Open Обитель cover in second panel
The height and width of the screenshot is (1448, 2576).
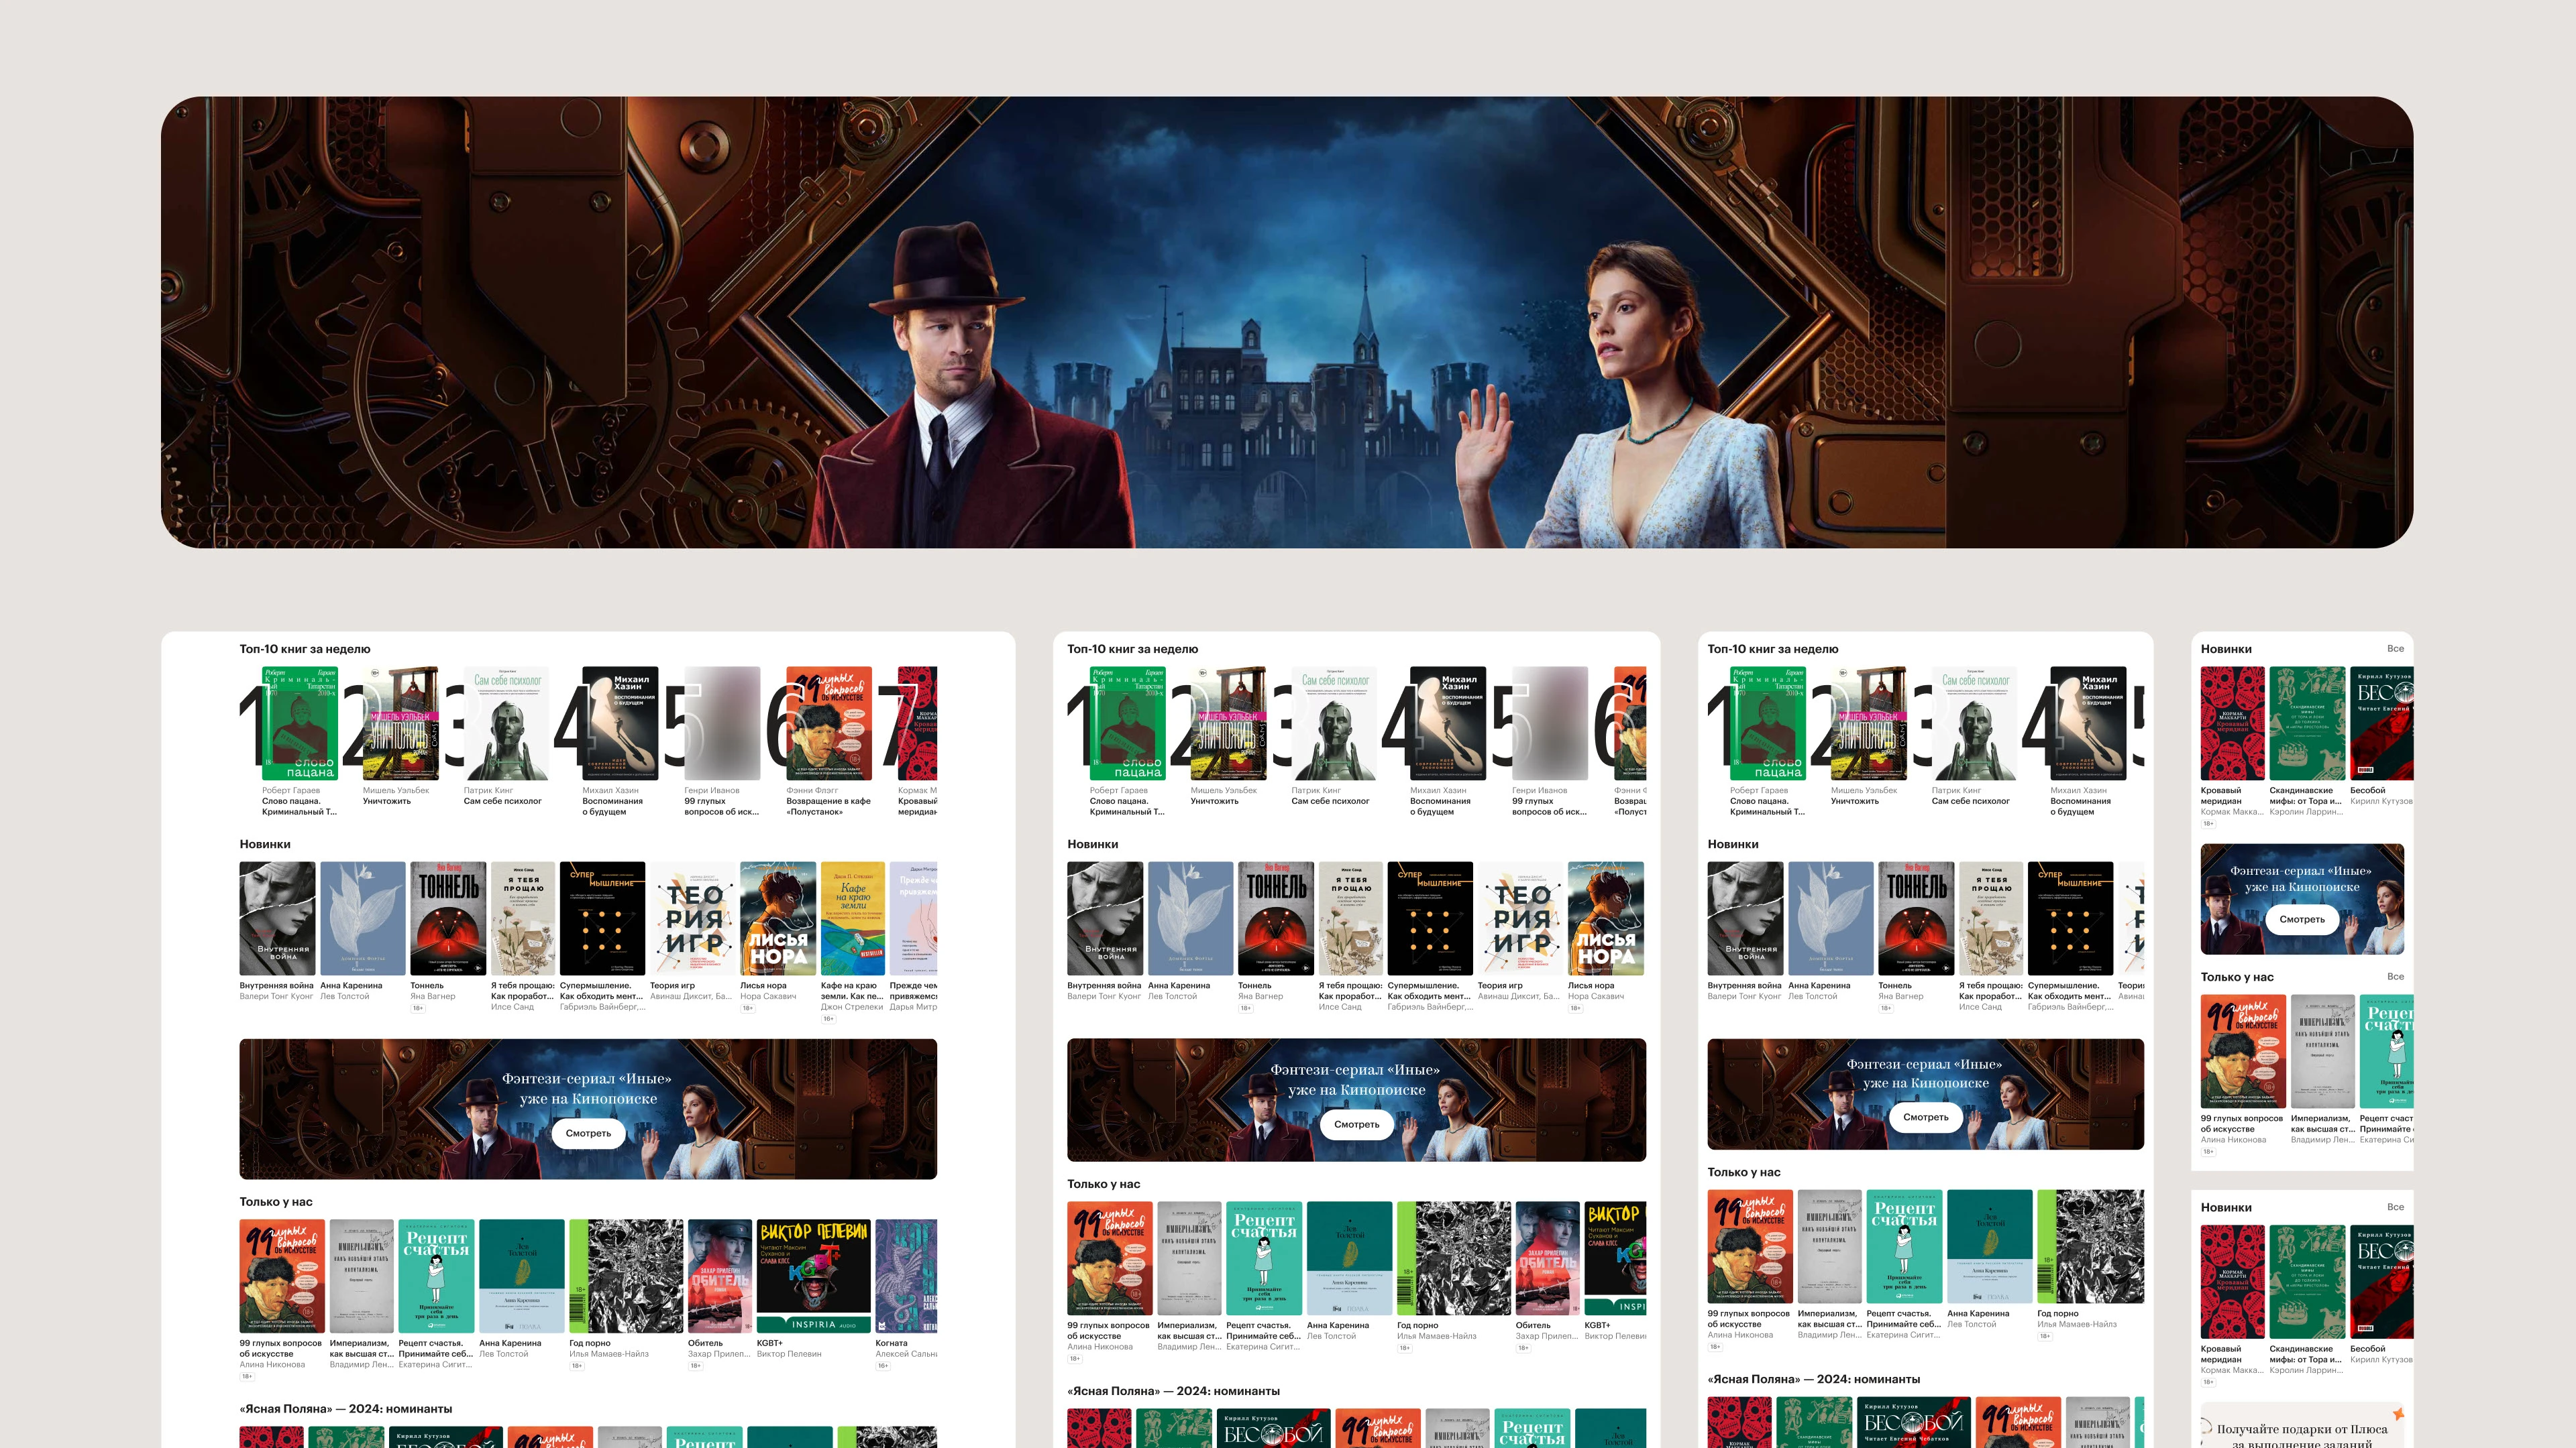click(1548, 1258)
